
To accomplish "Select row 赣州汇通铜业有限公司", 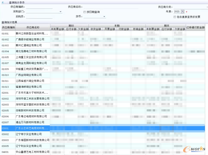I will 103,45.
